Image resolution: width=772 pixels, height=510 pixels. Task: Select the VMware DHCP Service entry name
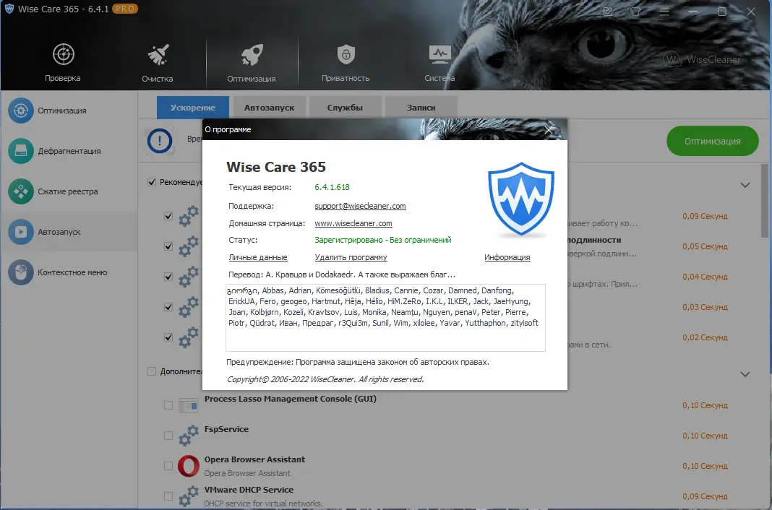(249, 490)
